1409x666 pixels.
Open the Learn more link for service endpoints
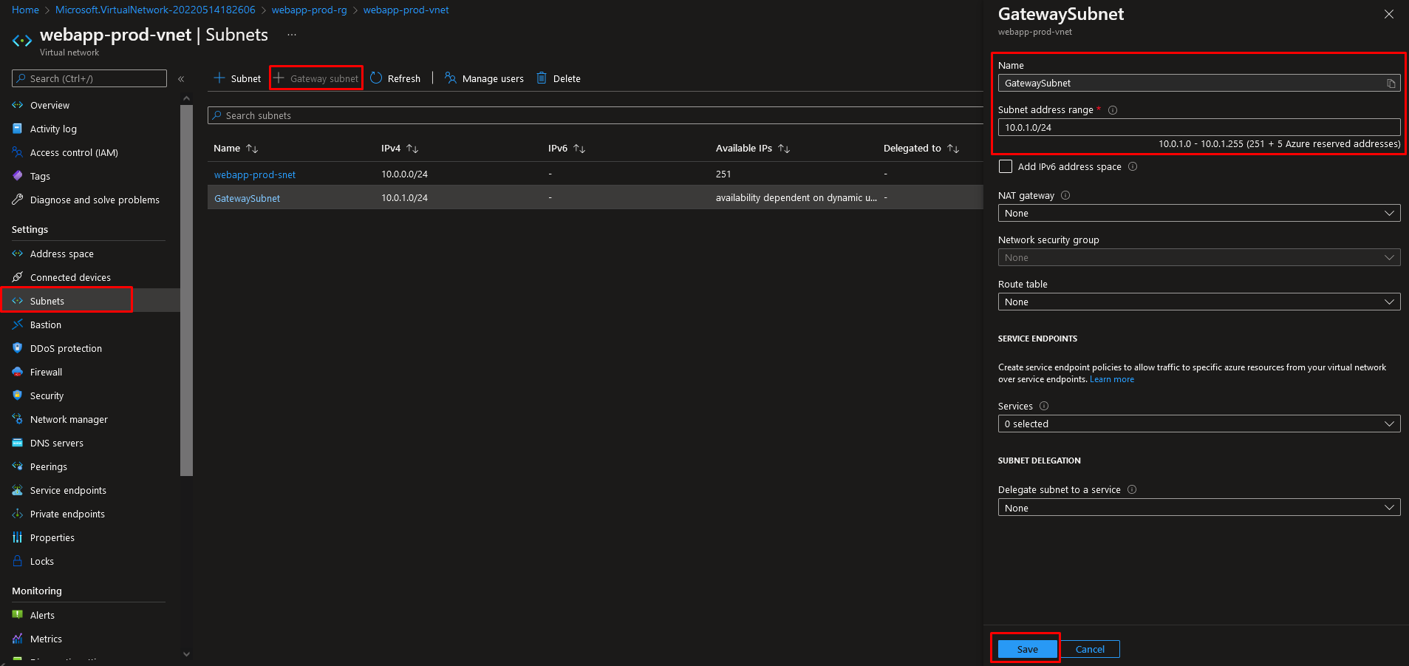pyautogui.click(x=1111, y=379)
